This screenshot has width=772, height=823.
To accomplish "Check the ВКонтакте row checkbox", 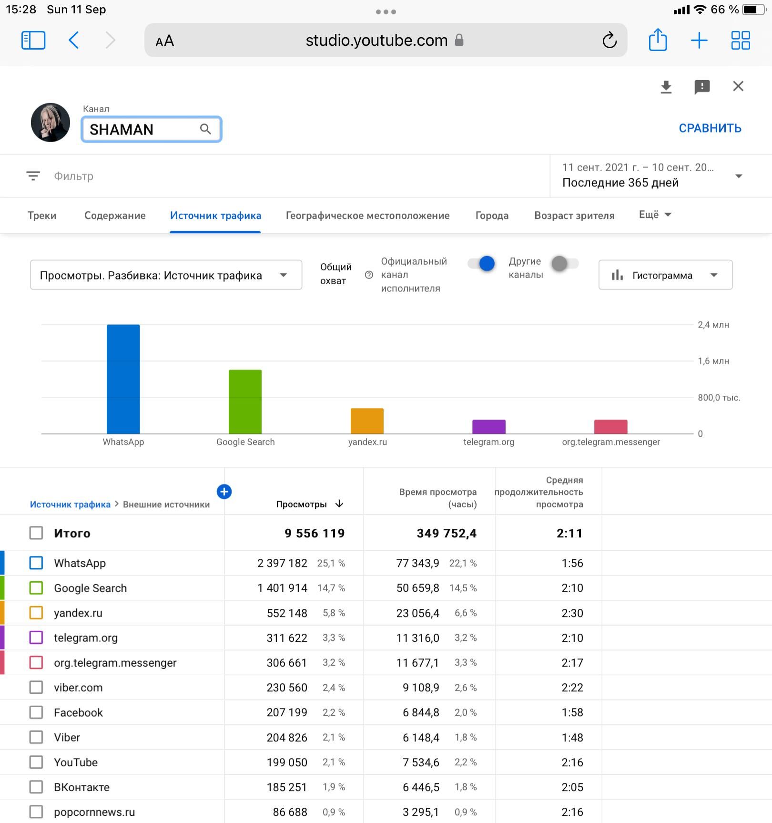I will 36,787.
